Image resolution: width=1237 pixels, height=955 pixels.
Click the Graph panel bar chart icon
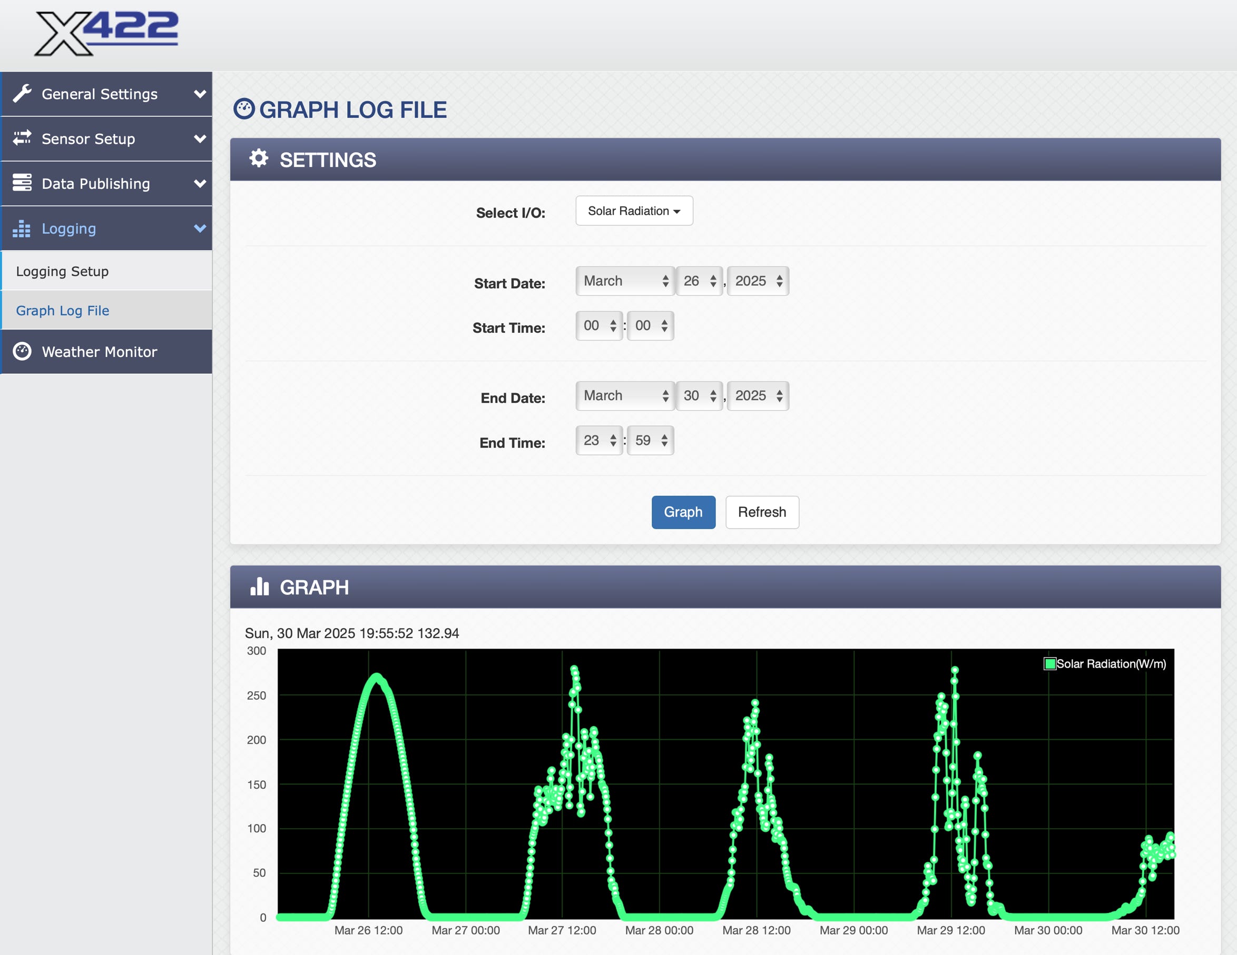(259, 586)
